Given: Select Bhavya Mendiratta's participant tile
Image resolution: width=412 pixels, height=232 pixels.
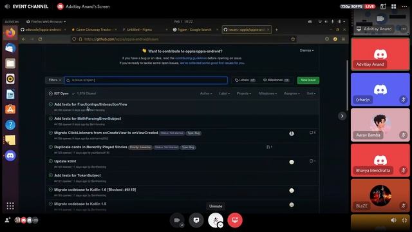Looking at the screenshot, I should pyautogui.click(x=380, y=160).
